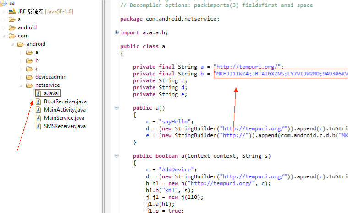Open MainActivity.java file label
The image size is (348, 213).
tap(65, 110)
